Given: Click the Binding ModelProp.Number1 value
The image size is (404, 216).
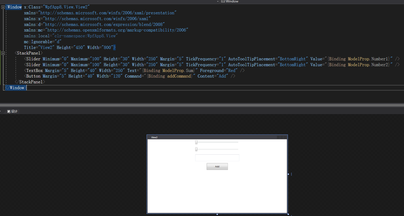Looking at the screenshot, I should point(359,59).
